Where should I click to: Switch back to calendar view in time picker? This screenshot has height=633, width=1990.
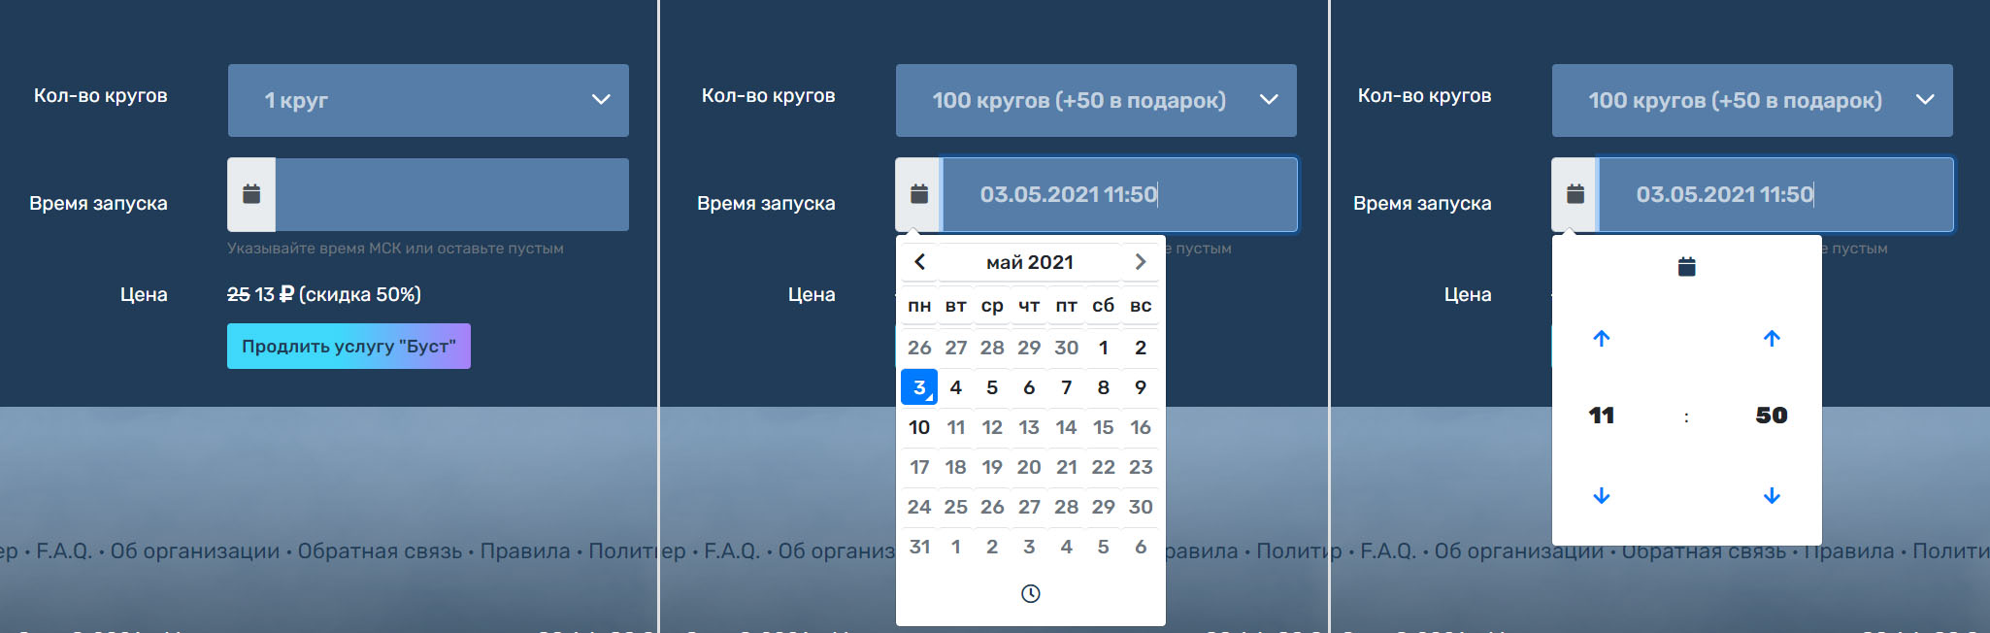tap(1687, 266)
